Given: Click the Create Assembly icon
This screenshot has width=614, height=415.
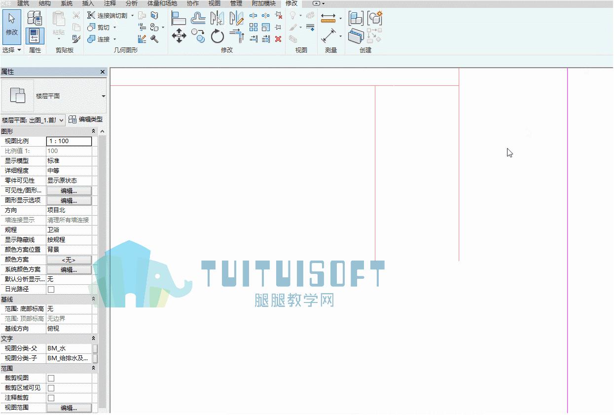Looking at the screenshot, I should (356, 18).
